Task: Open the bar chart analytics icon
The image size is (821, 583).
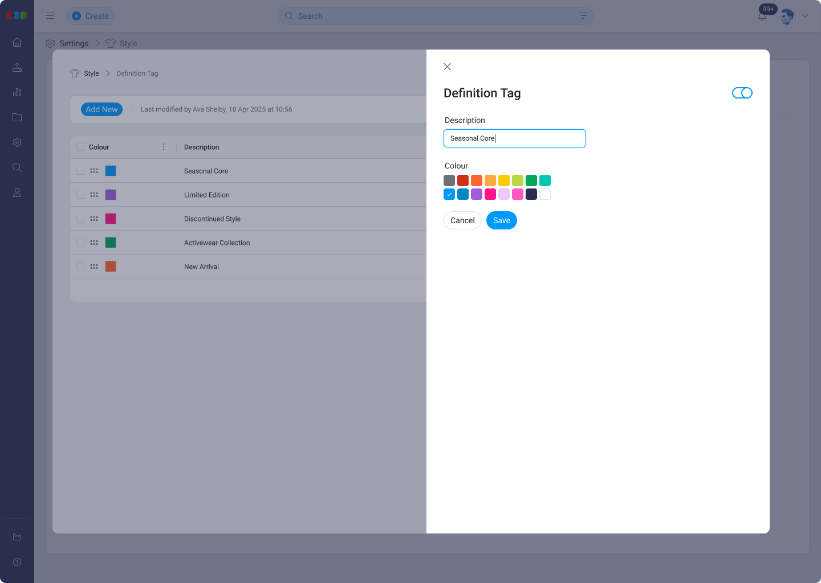Action: [x=17, y=92]
